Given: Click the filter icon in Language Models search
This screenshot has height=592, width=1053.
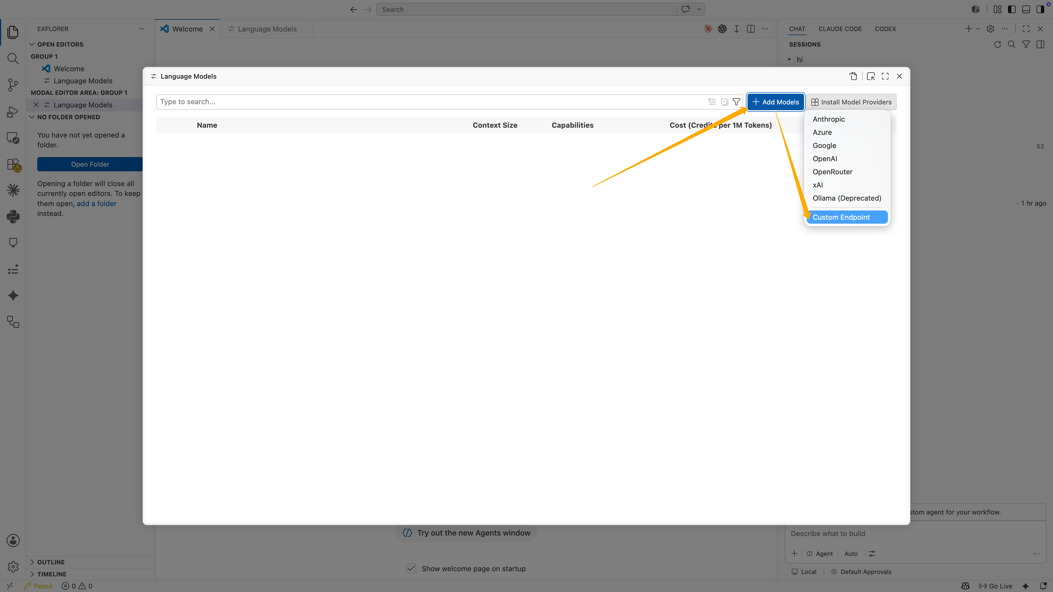Looking at the screenshot, I should (x=736, y=102).
